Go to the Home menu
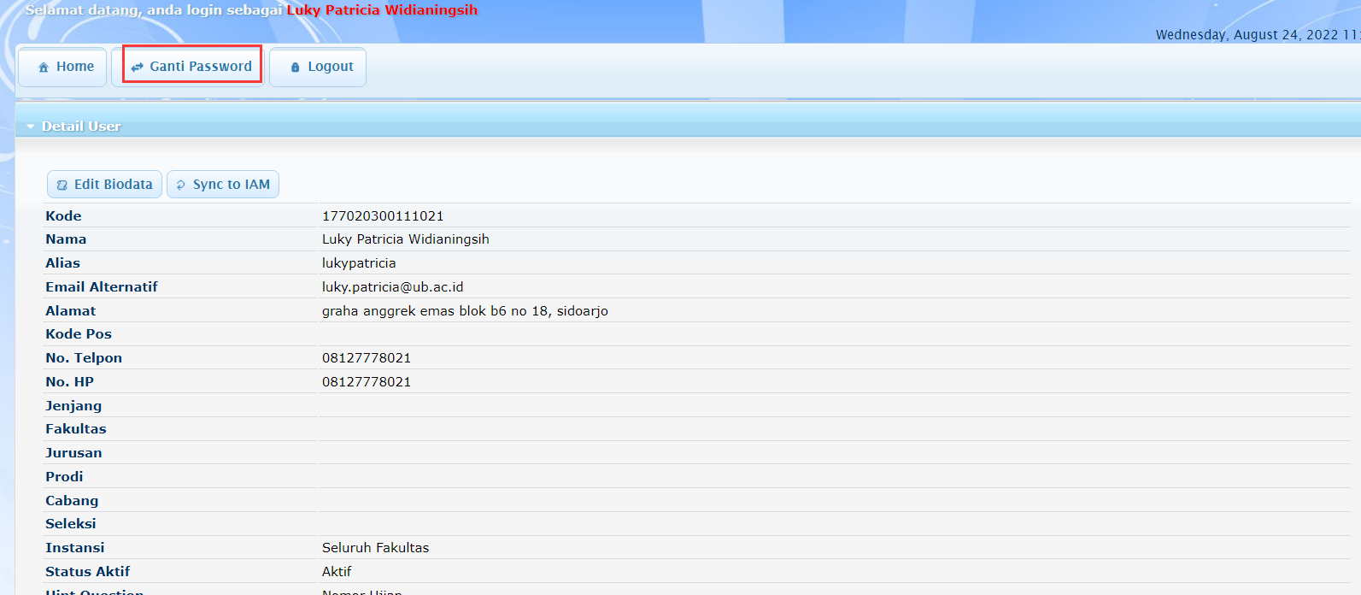The image size is (1361, 595). coord(74,67)
